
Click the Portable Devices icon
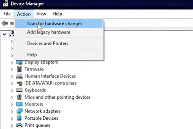pos(19,118)
